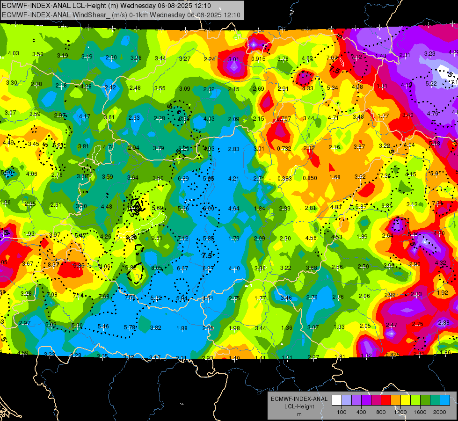
Task: Click the dark green legend swatch
Action: tap(425, 400)
